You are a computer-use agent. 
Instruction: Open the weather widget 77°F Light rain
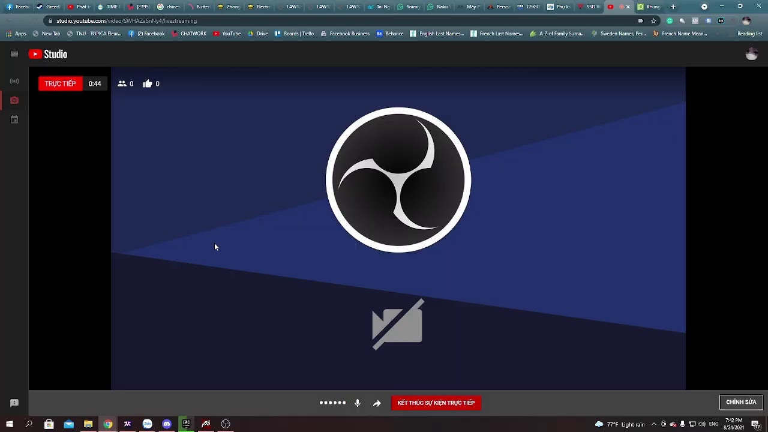pyautogui.click(x=620, y=424)
